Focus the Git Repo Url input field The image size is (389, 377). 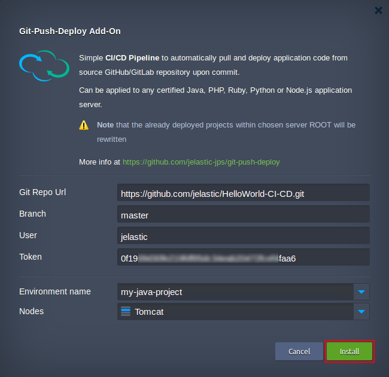(243, 193)
